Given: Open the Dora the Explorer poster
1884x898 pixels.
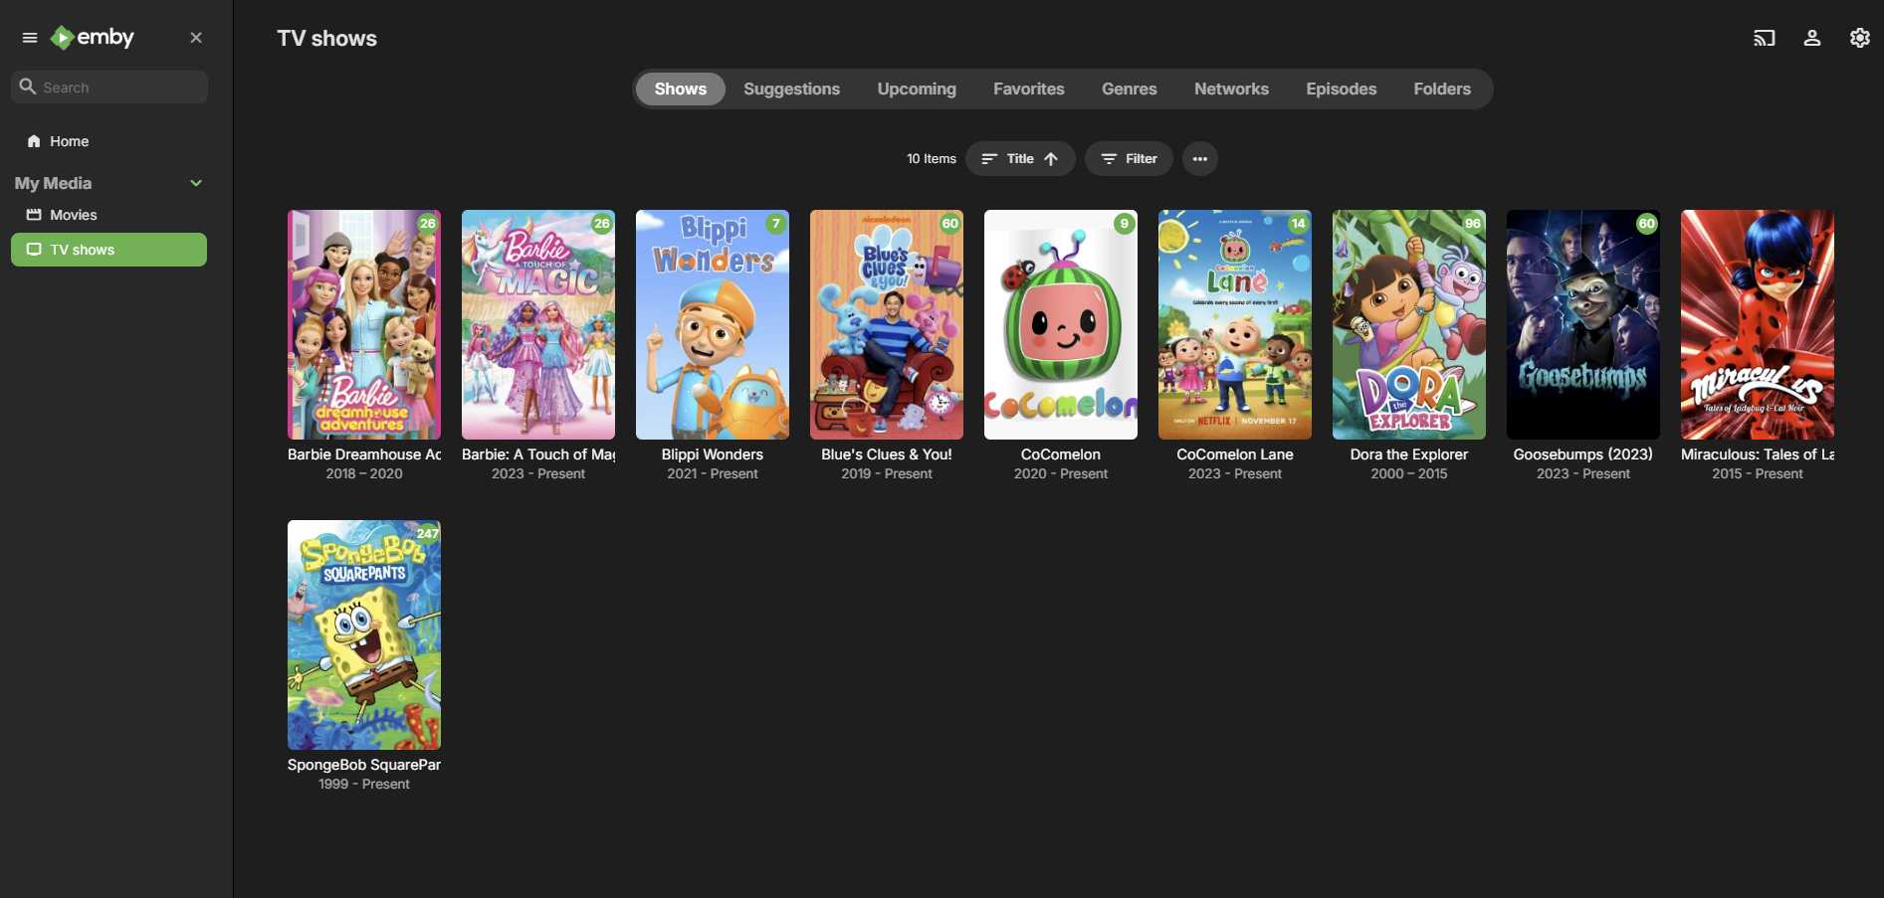Looking at the screenshot, I should tap(1409, 324).
